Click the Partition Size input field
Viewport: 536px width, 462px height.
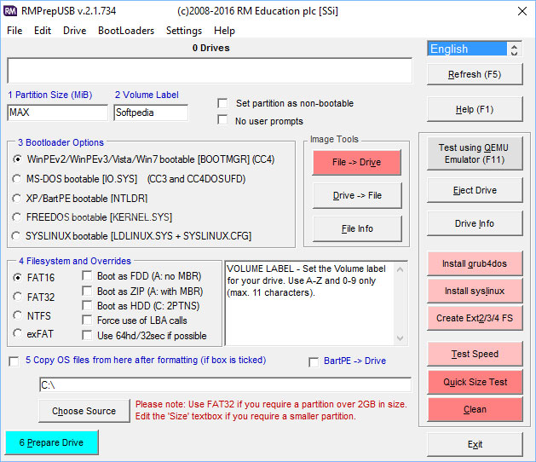57,113
